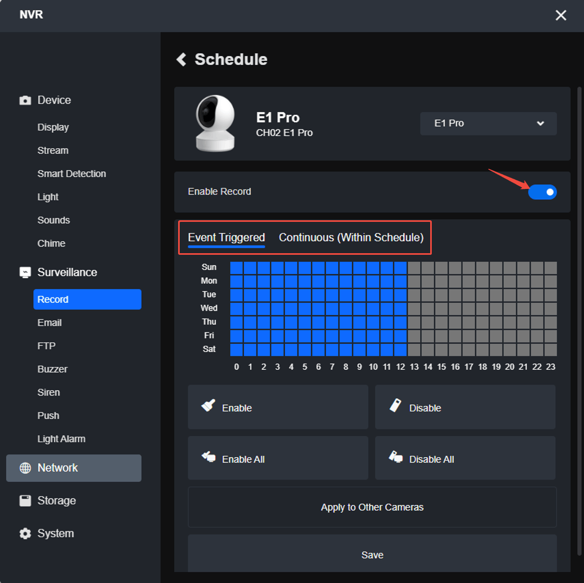
Task: Open Buzzer settings
Action: pyautogui.click(x=52, y=369)
